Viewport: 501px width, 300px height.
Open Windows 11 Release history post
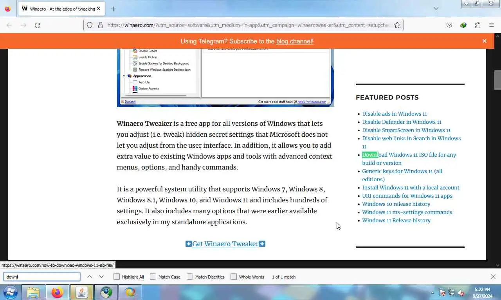[396, 220]
